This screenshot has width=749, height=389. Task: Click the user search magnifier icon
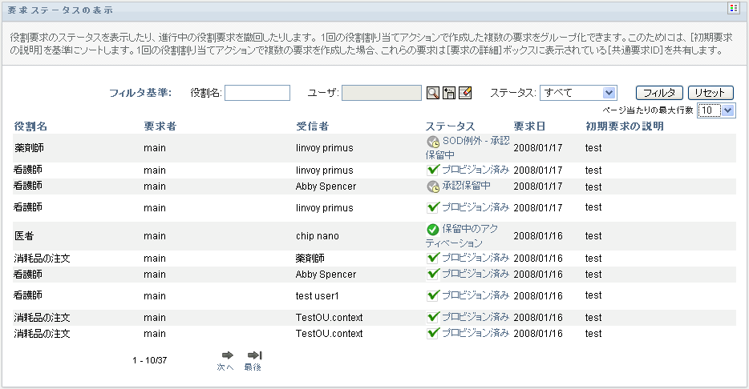[433, 93]
